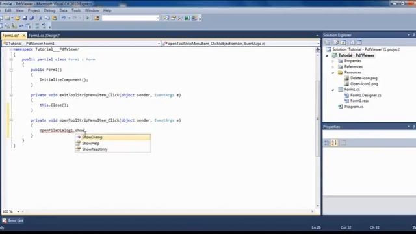Open the Solution Explorer window position dropdown
Image resolution: width=416 pixels, height=234 pixels.
pos(409,35)
